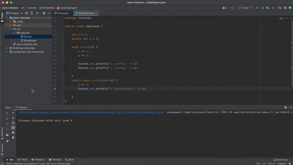The height and width of the screenshot is (165, 293).
Task: Hide the Project tool window with minus icon
Action: (49, 13)
